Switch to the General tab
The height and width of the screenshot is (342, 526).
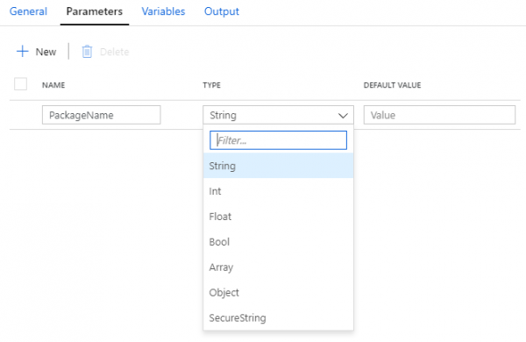point(28,11)
